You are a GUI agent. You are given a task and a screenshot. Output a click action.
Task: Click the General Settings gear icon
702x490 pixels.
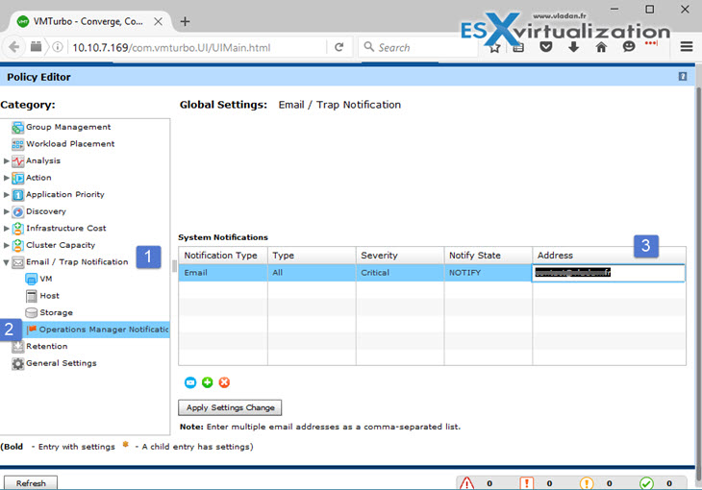coord(18,364)
